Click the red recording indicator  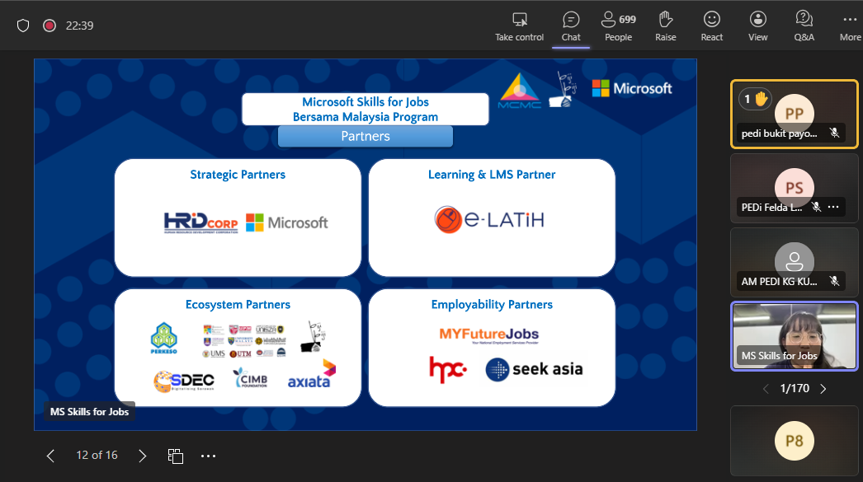[50, 26]
